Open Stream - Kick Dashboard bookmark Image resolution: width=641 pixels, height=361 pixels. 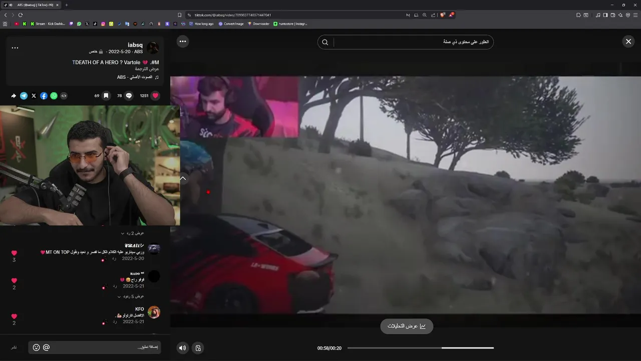pos(48,24)
